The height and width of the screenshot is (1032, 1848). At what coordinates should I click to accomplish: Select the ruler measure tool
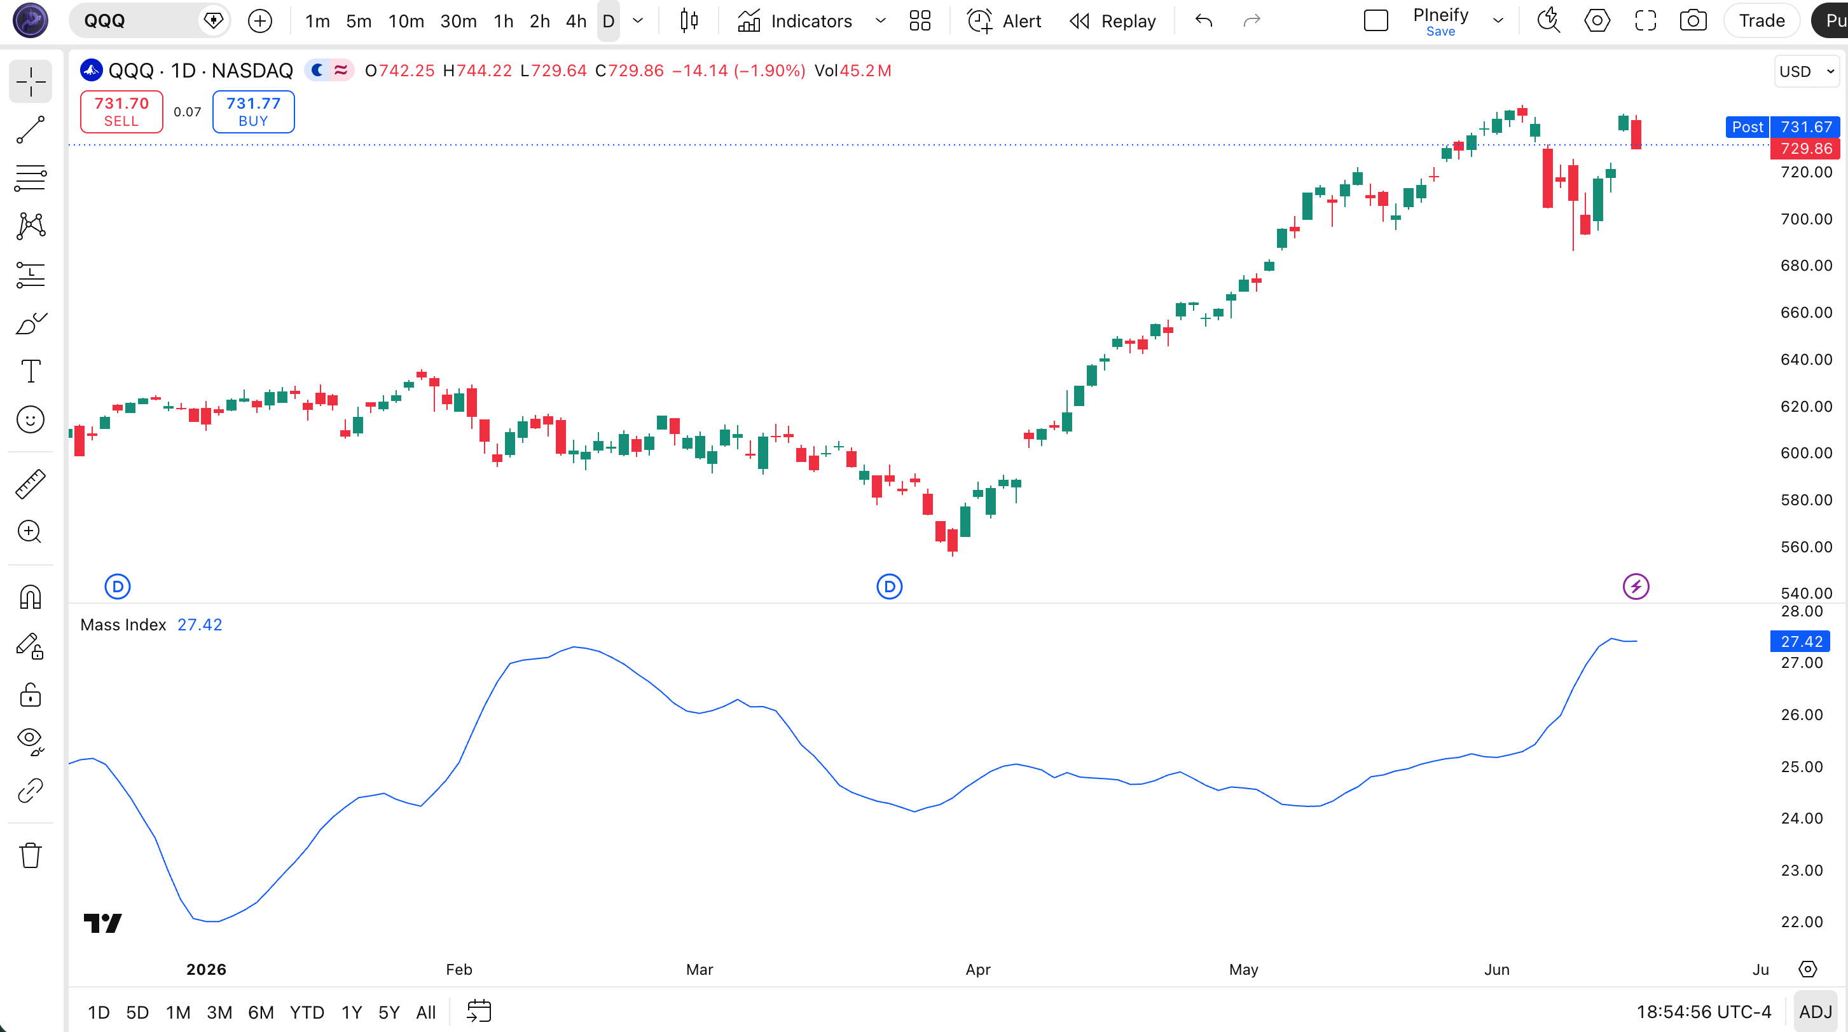tap(30, 484)
